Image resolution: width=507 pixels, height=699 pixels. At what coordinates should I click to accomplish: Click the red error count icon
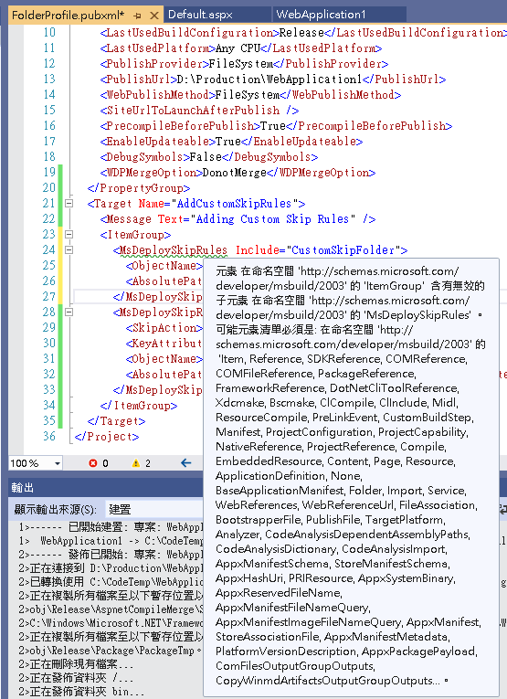pos(92,463)
